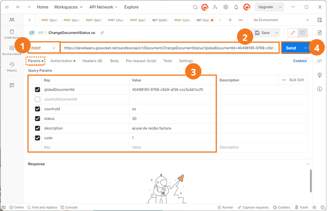Open the documentation panel icon

click(x=319, y=33)
